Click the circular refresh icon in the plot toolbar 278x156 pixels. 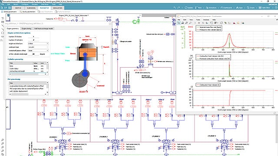pos(222,23)
